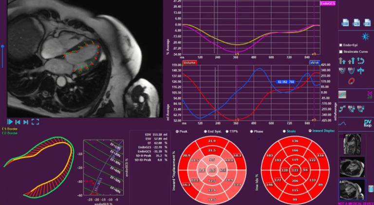
Task: Click the red ring contour icon
Action: pyautogui.click(x=352, y=80)
